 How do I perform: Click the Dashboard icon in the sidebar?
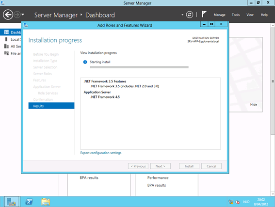pyautogui.click(x=6, y=32)
